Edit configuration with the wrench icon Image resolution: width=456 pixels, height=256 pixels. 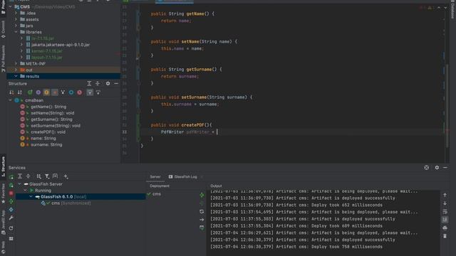click(11, 218)
